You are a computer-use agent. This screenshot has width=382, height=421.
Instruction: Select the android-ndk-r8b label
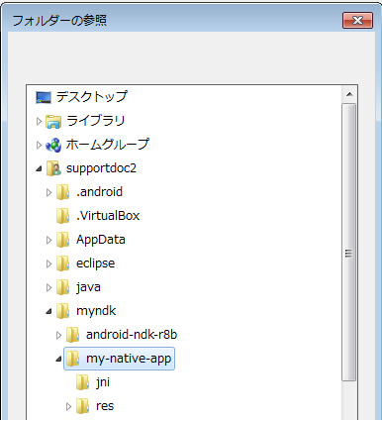coord(132,335)
